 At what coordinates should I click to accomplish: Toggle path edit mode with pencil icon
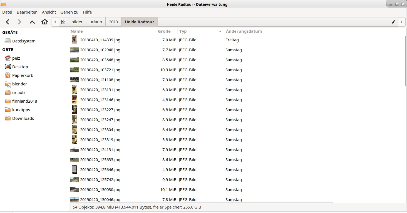pyautogui.click(x=394, y=22)
